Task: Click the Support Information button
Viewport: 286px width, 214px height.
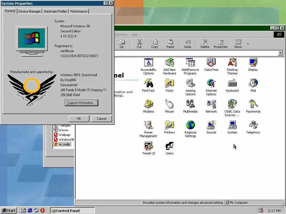Action: [81, 103]
